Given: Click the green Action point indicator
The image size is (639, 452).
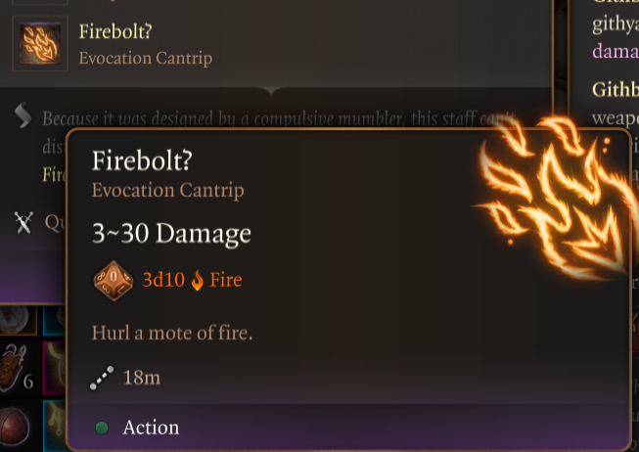Looking at the screenshot, I should pos(102,428).
